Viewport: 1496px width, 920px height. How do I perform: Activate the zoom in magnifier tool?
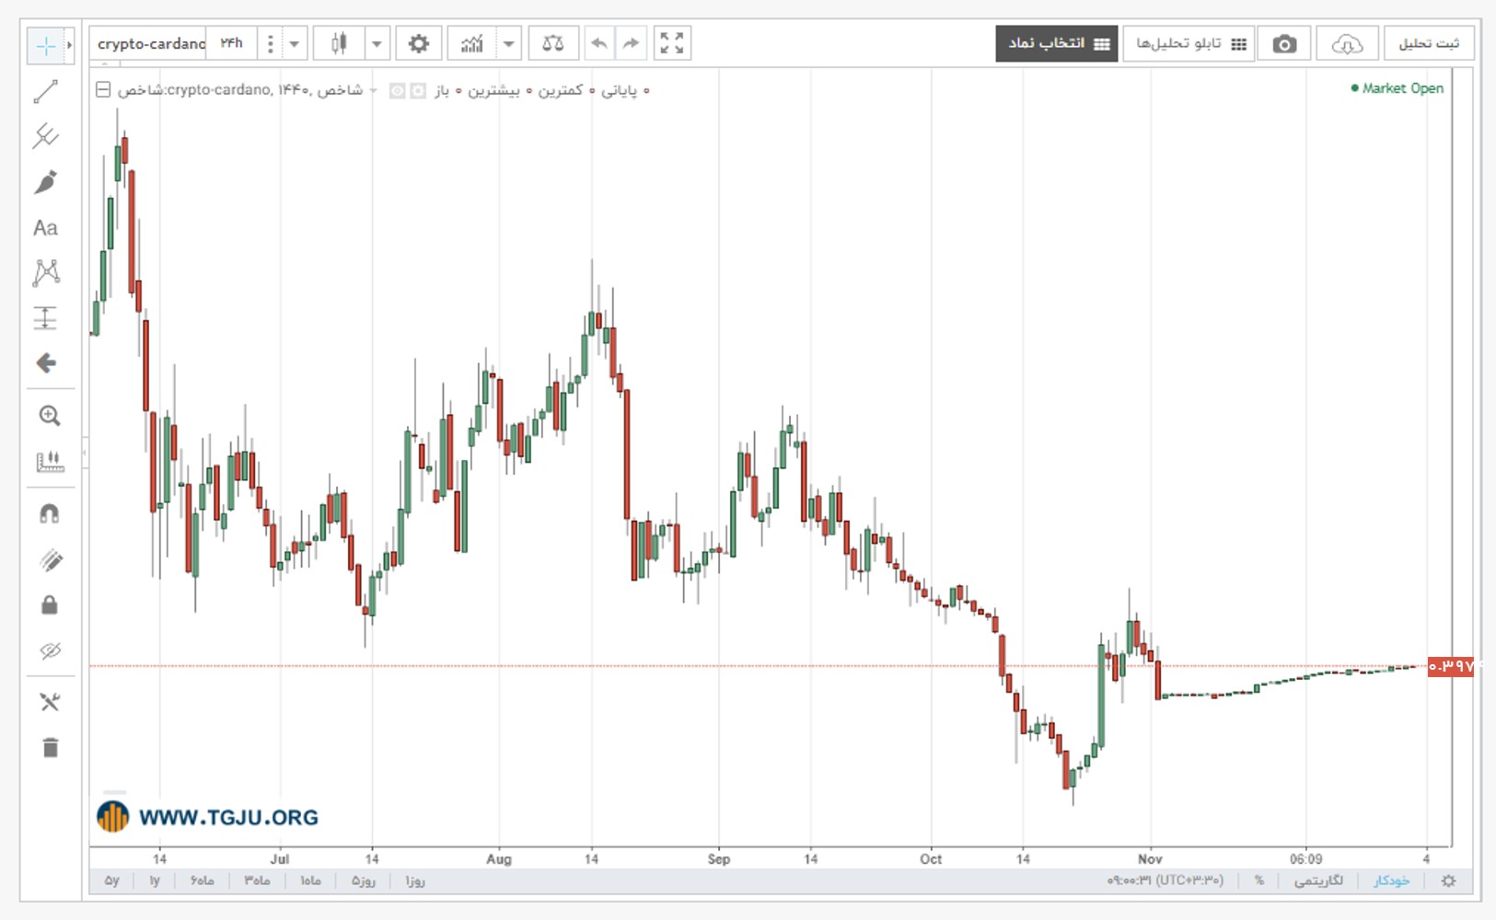(x=50, y=416)
